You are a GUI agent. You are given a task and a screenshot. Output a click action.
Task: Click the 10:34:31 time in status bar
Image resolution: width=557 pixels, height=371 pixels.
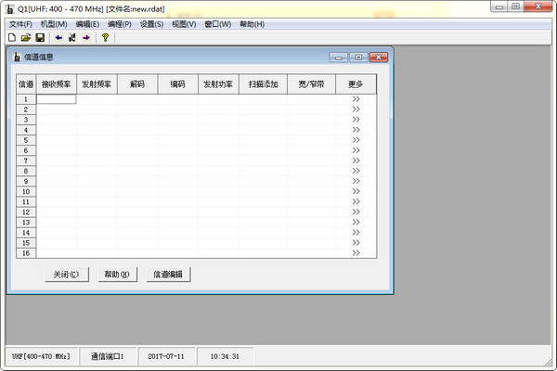(225, 356)
